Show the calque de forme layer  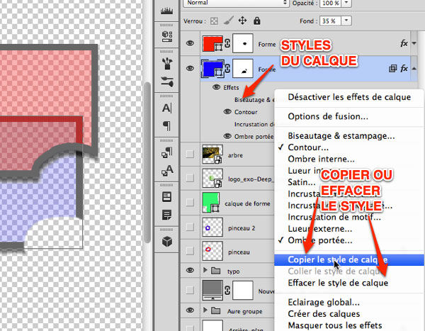click(190, 202)
